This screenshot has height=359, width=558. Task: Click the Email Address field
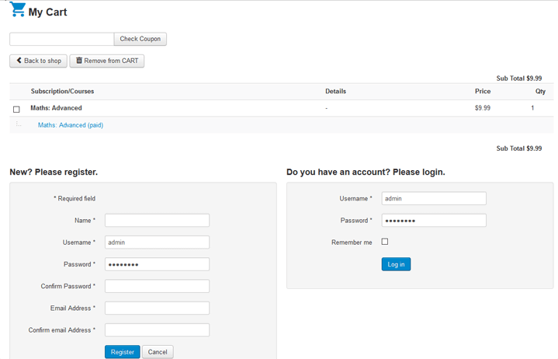coord(157,308)
